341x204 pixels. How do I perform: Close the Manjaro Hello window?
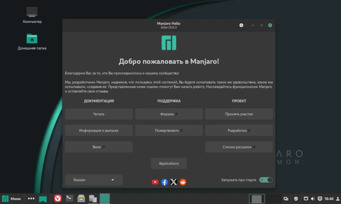(270, 25)
